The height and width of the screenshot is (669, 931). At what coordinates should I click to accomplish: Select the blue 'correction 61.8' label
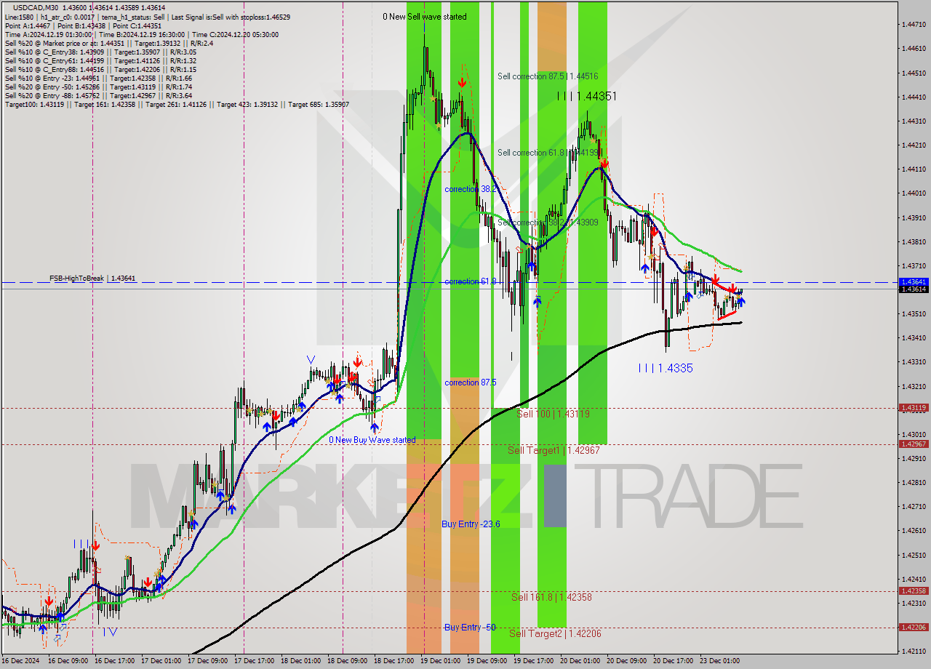tap(471, 281)
